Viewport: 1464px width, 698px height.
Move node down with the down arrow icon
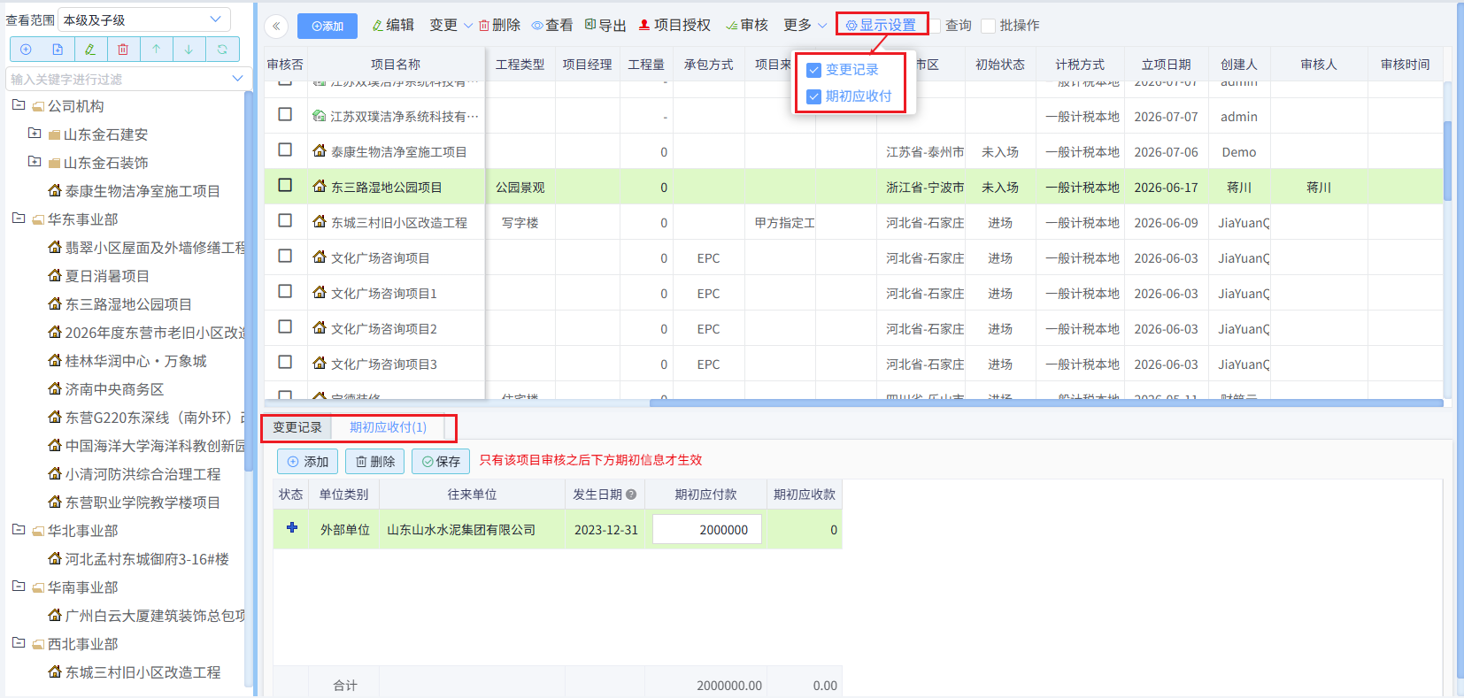coord(189,50)
